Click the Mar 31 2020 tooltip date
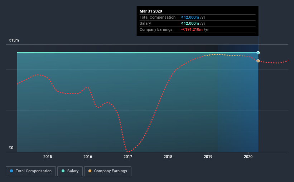This screenshot has height=182, width=294. [x=151, y=11]
